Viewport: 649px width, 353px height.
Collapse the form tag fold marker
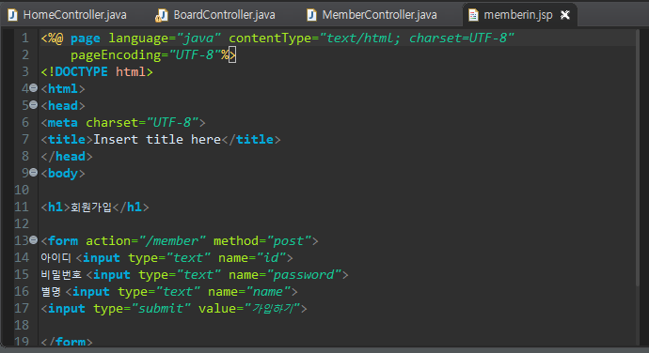click(x=34, y=239)
